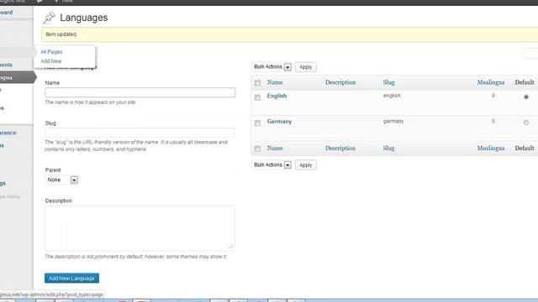Click the 'Item updated.' notice text
Viewport: 538px width, 302px height.
61,34
